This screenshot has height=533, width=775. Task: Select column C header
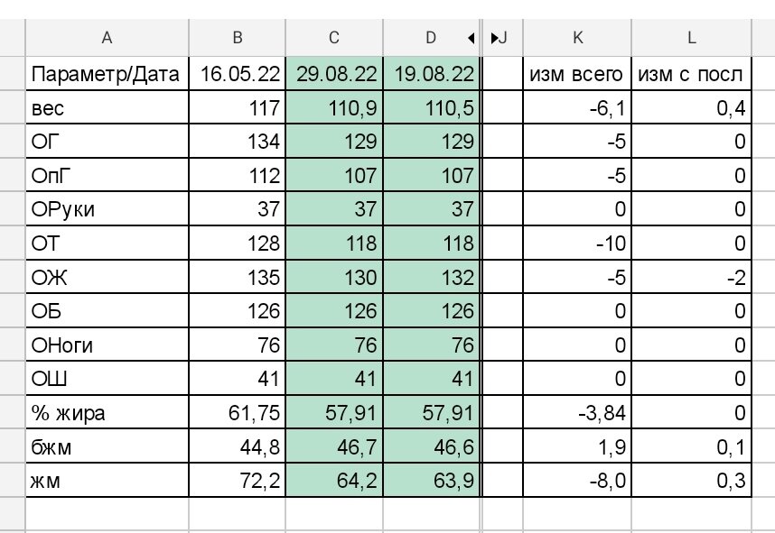click(334, 38)
